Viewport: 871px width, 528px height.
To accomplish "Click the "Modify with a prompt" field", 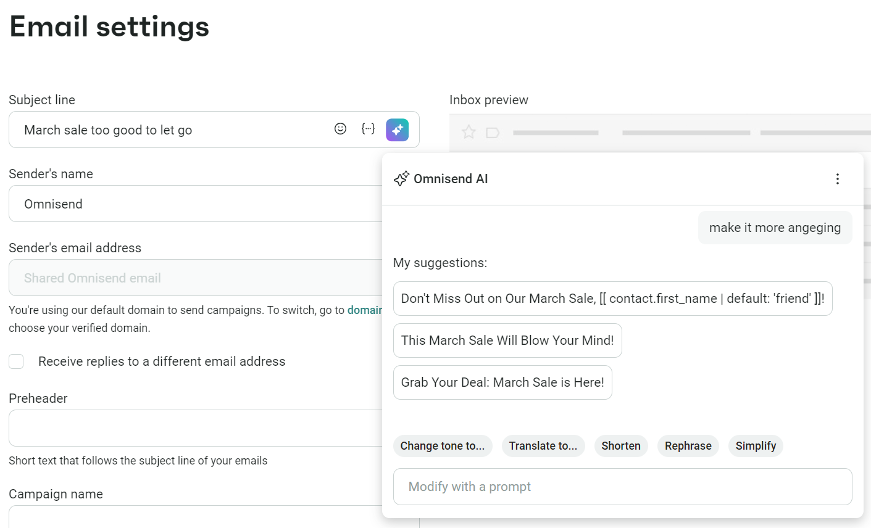I will (622, 487).
